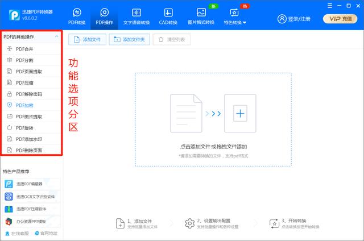This screenshot has height=241, width=364.
Task: Click the PDF页面提取 page icon
Action: [x=10, y=71]
